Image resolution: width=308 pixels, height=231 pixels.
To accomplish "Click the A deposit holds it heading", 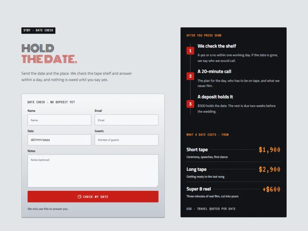I will pyautogui.click(x=215, y=97).
